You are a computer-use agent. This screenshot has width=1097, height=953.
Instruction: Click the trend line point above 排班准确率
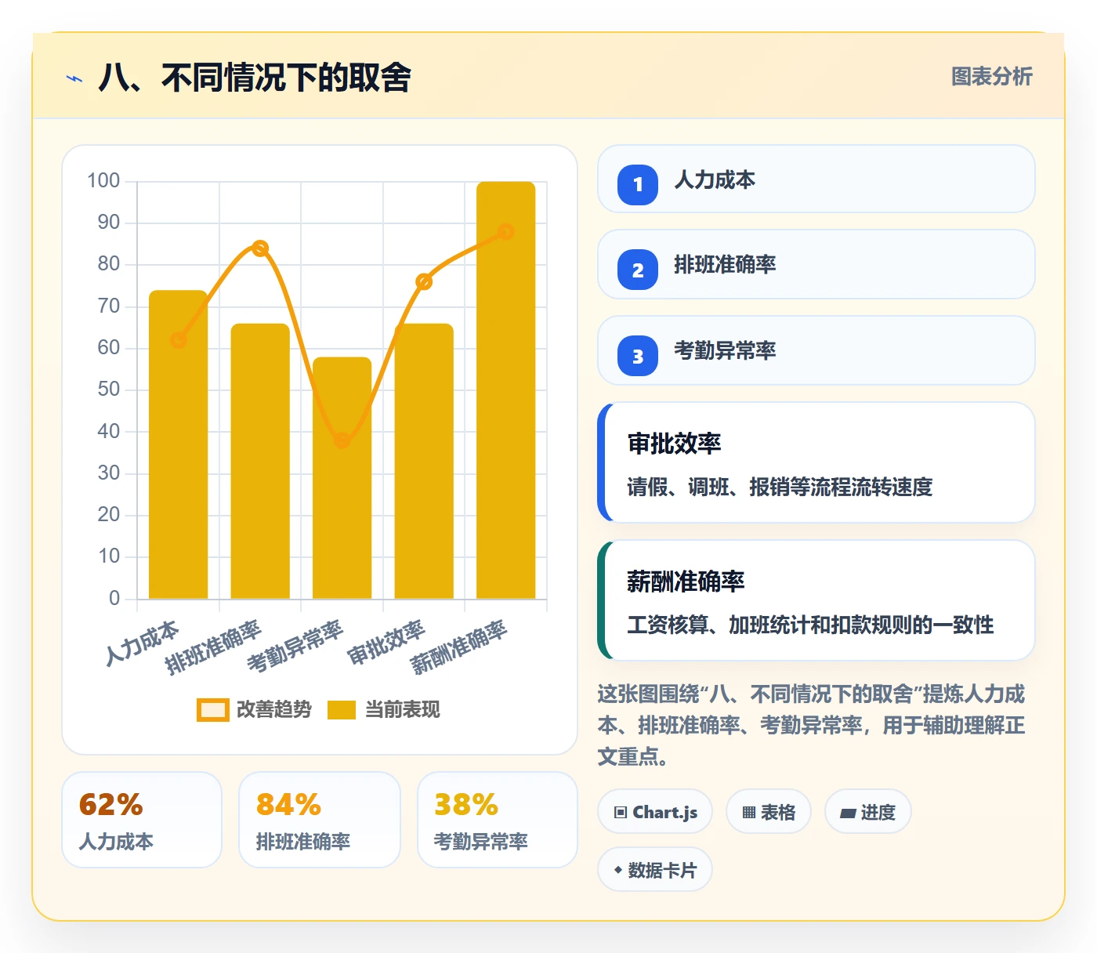click(x=260, y=248)
